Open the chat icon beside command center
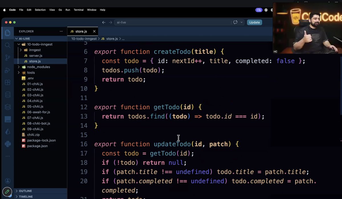The image size is (342, 199). [235, 22]
